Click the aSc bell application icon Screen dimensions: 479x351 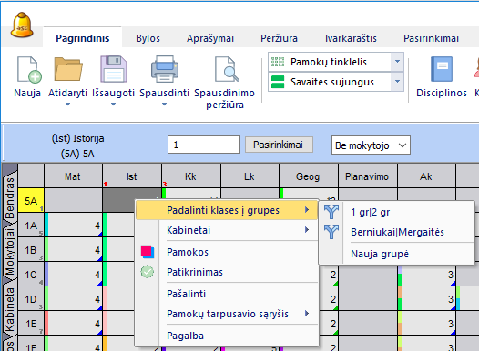pos(22,25)
